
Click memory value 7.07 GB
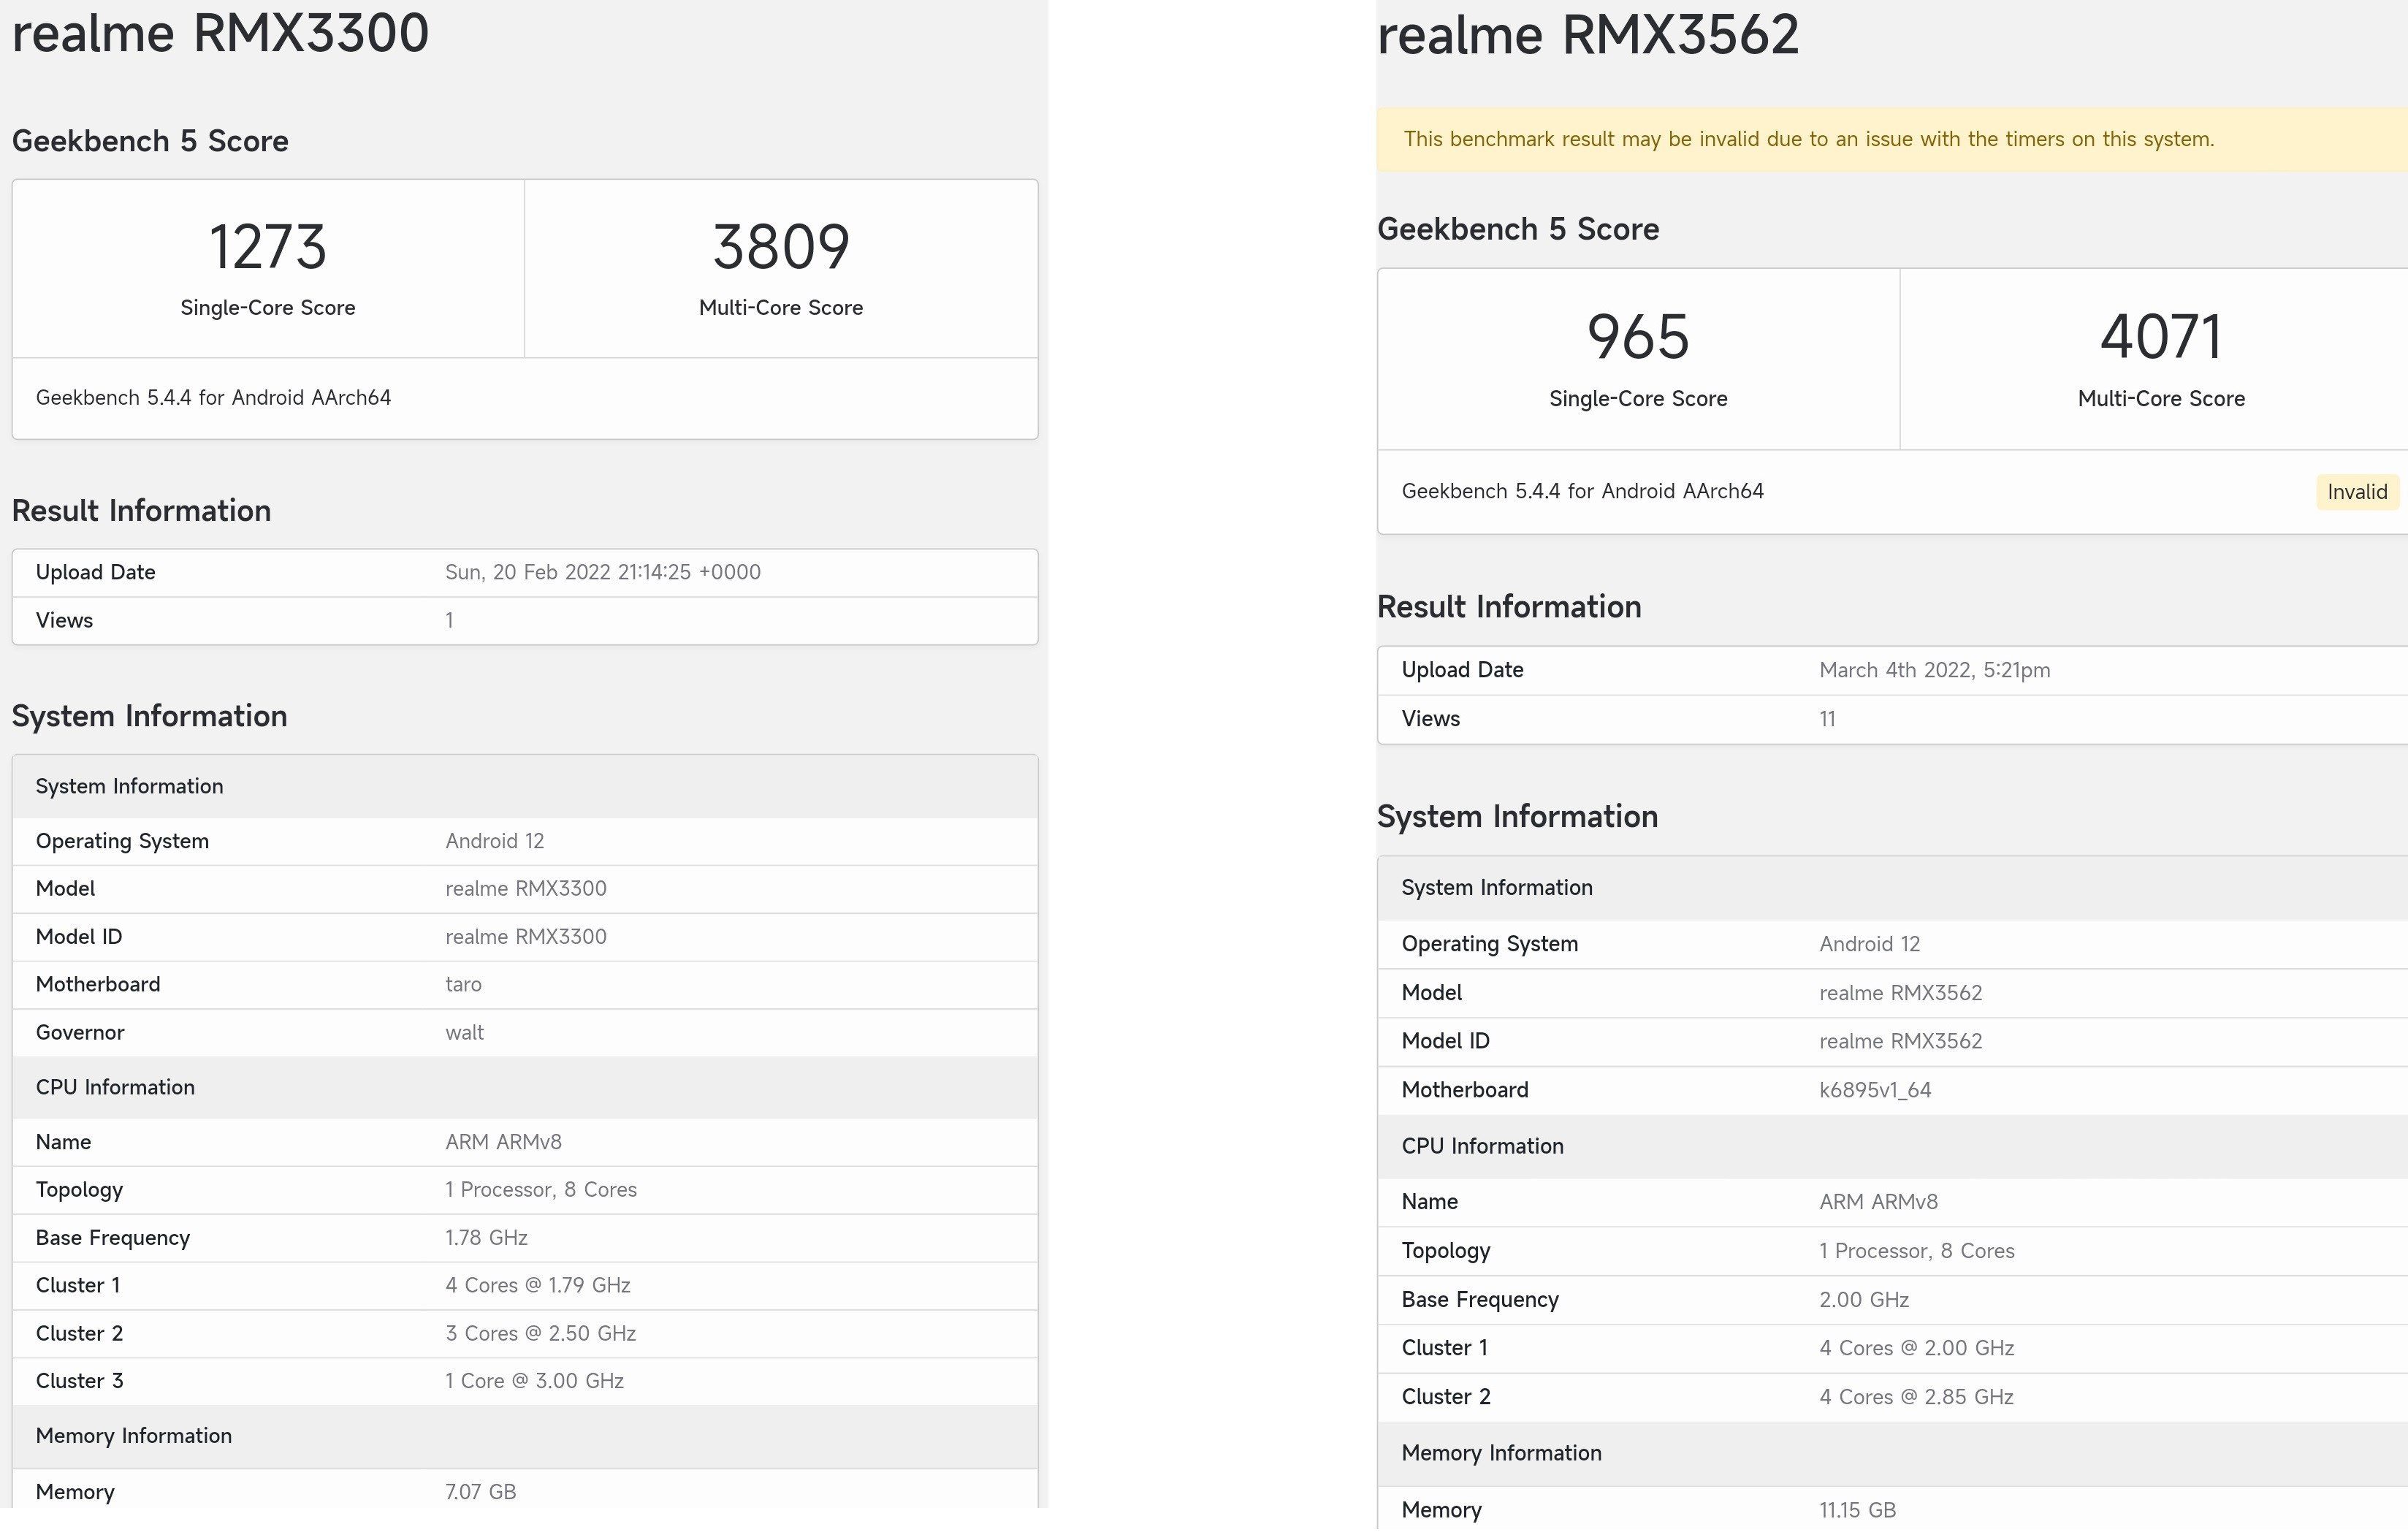[x=480, y=1492]
